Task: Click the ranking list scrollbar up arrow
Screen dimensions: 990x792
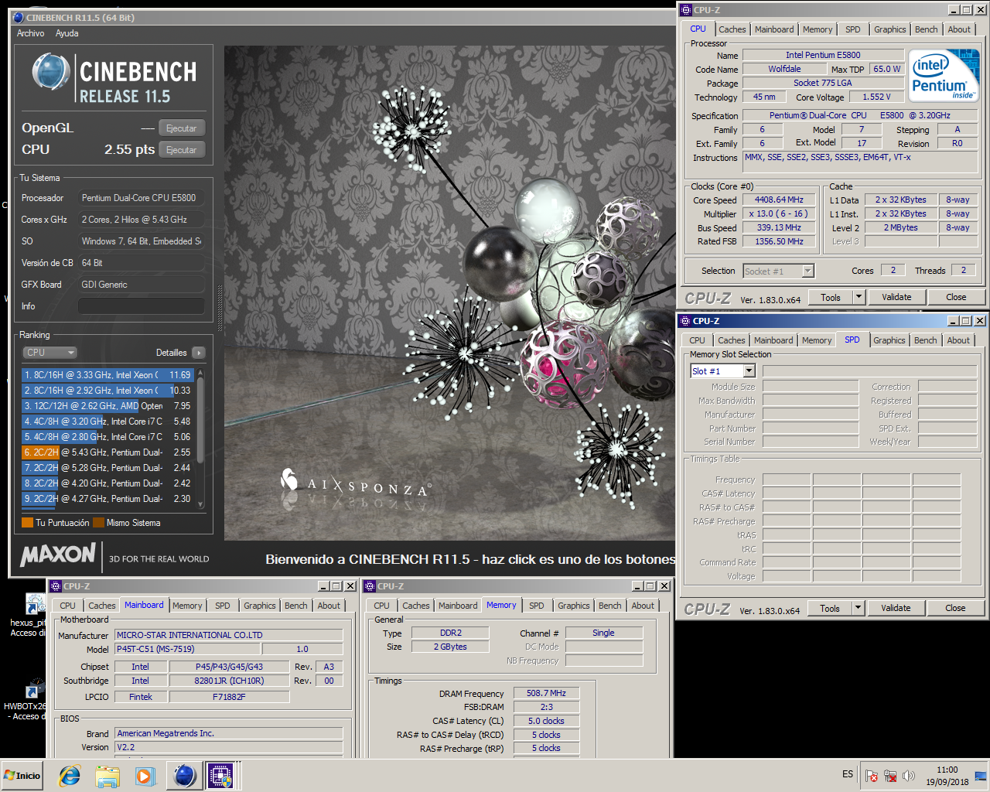Action: click(201, 373)
